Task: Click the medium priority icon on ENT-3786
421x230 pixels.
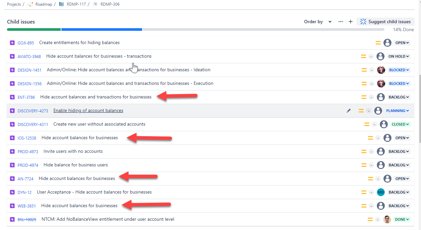Action: point(364,97)
